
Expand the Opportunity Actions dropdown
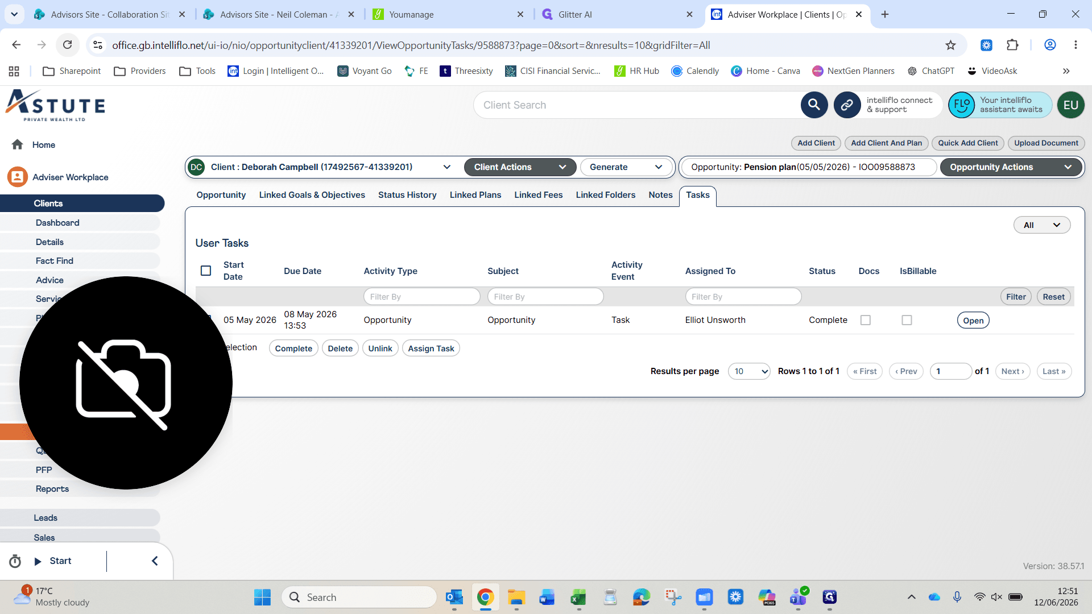point(1011,167)
